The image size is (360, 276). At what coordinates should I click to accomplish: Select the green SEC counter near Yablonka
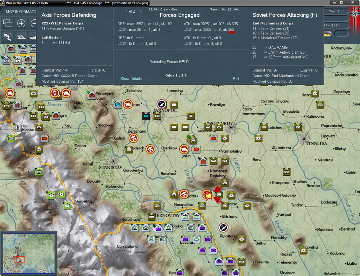coord(11,138)
